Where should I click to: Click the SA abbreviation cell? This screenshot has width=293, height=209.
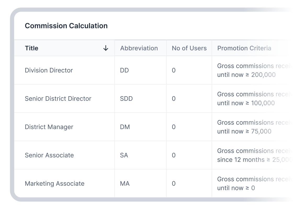tap(124, 155)
